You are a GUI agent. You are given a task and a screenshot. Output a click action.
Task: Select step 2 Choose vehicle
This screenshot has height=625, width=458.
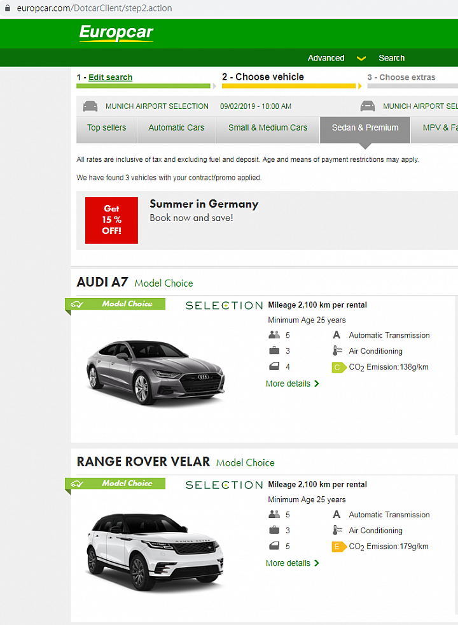coord(263,77)
